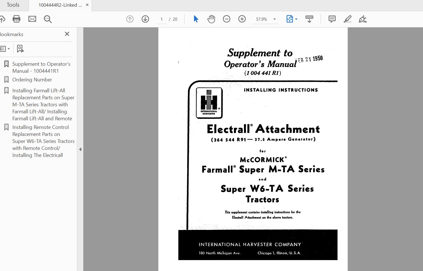Click bookmark icon beside Installing Remote Control

click(x=6, y=127)
